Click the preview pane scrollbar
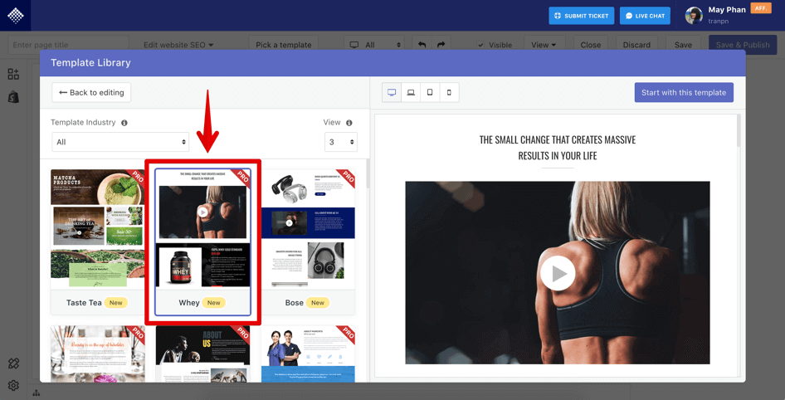Viewport: 785px width, 400px height. [x=739, y=131]
